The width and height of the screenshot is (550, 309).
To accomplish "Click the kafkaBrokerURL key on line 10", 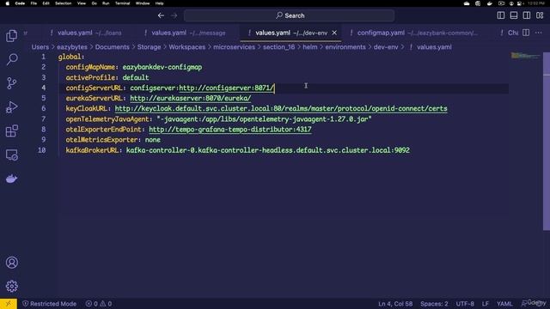I will pos(92,150).
